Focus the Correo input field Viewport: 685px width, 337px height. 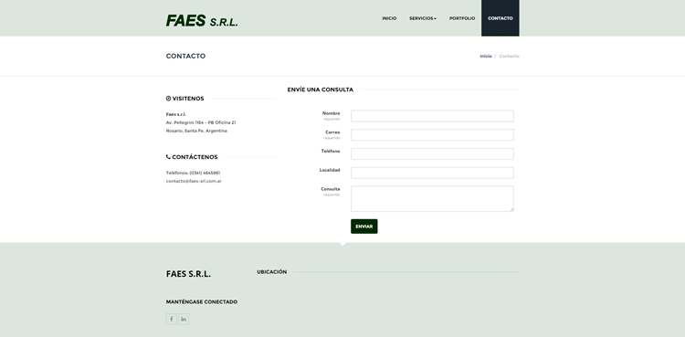432,134
